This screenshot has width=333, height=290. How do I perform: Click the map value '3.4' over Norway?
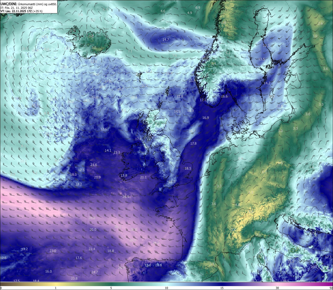214,64
